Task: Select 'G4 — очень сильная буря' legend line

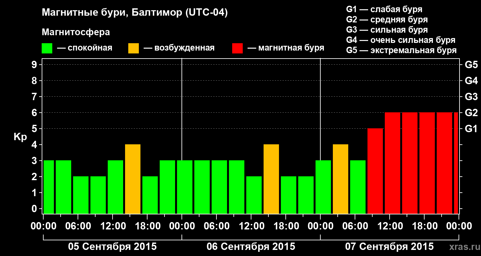Action: (401, 40)
